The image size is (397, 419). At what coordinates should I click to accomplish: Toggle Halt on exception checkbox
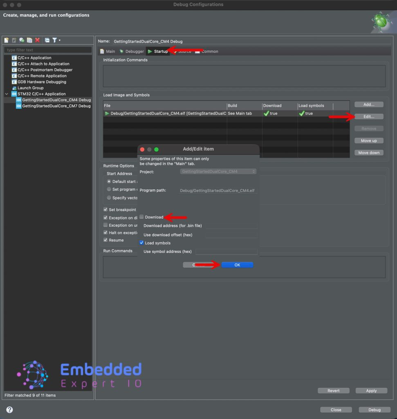pos(105,232)
